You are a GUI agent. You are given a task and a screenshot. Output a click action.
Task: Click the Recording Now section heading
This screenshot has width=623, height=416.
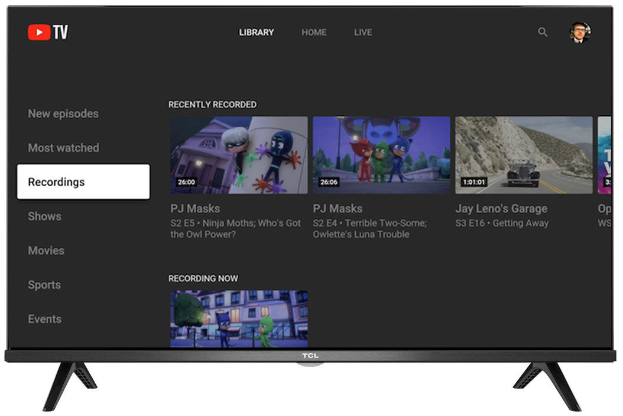[x=203, y=278]
